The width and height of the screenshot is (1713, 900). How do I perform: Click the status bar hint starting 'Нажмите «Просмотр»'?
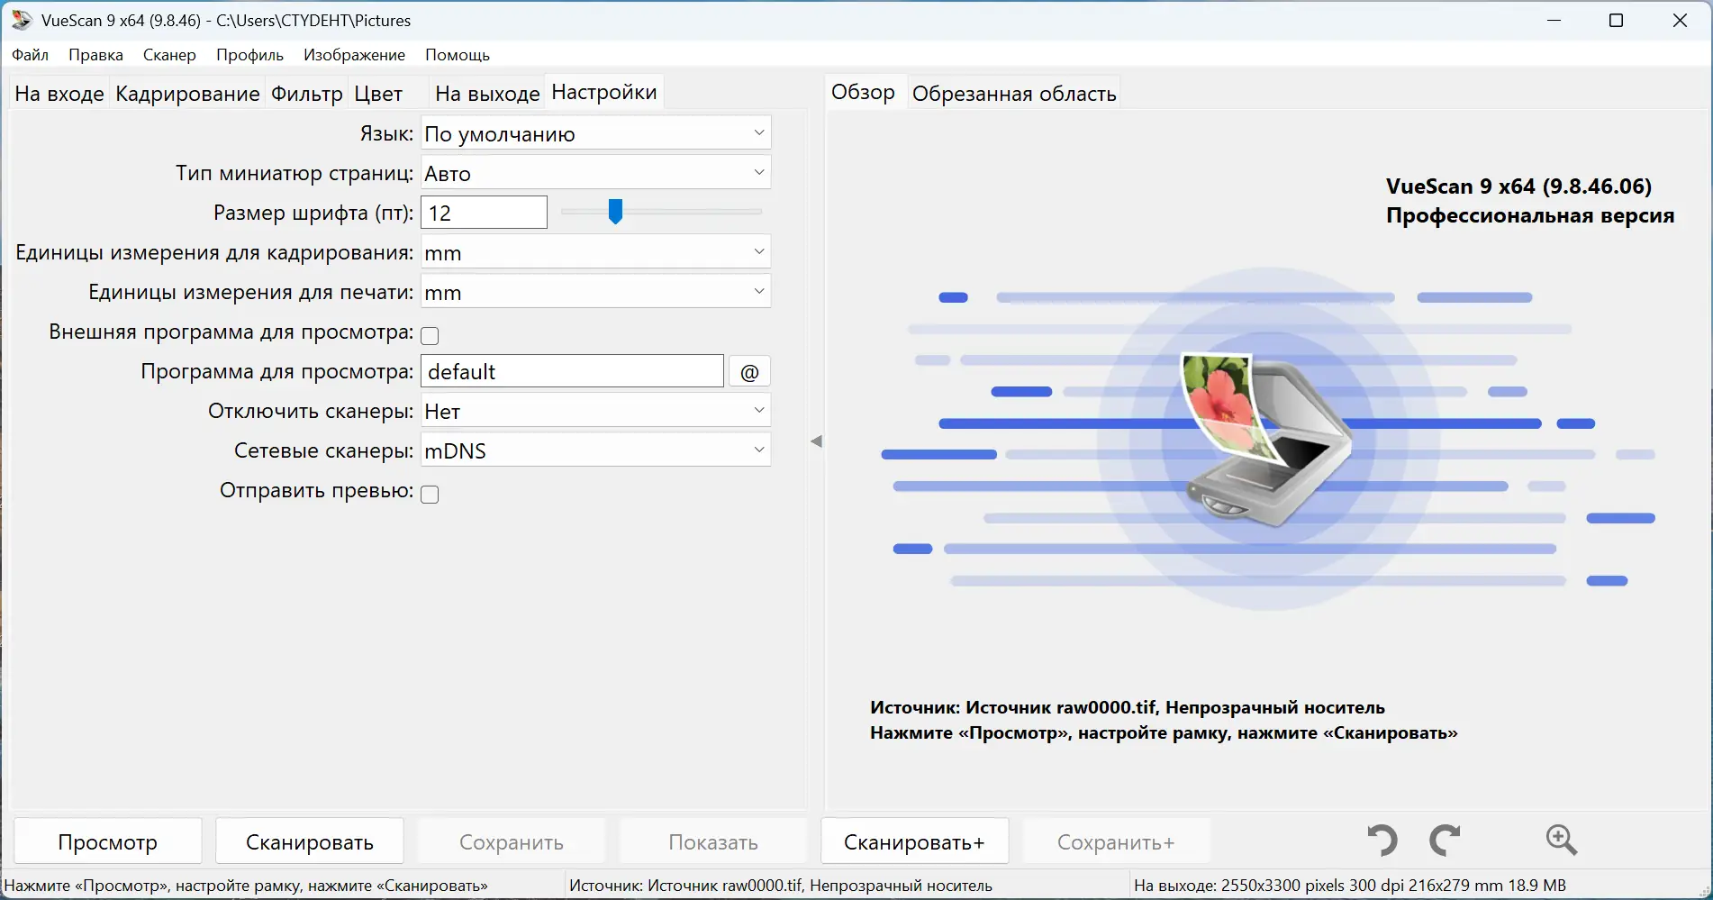tap(246, 886)
